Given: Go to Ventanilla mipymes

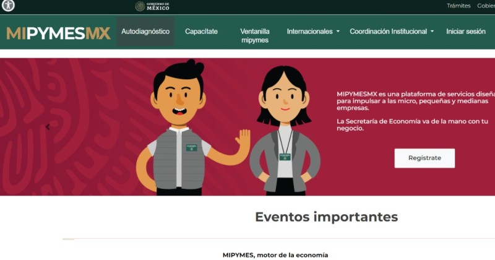Looking at the screenshot, I should click(255, 36).
